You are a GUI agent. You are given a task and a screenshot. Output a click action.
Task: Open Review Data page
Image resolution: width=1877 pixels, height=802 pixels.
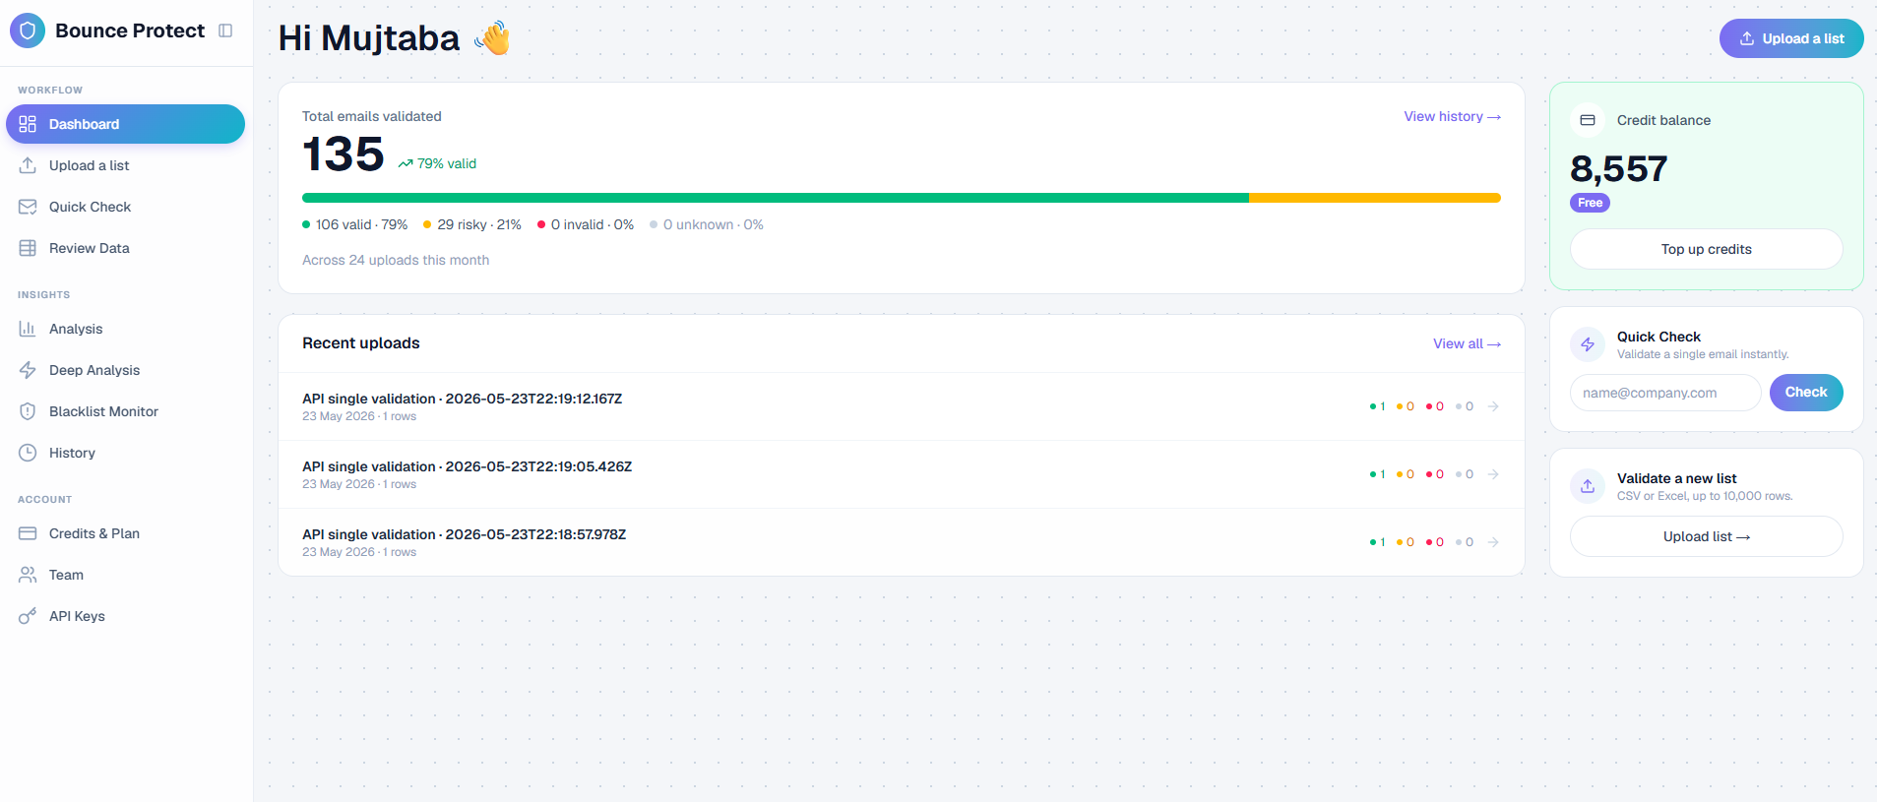[x=125, y=248]
